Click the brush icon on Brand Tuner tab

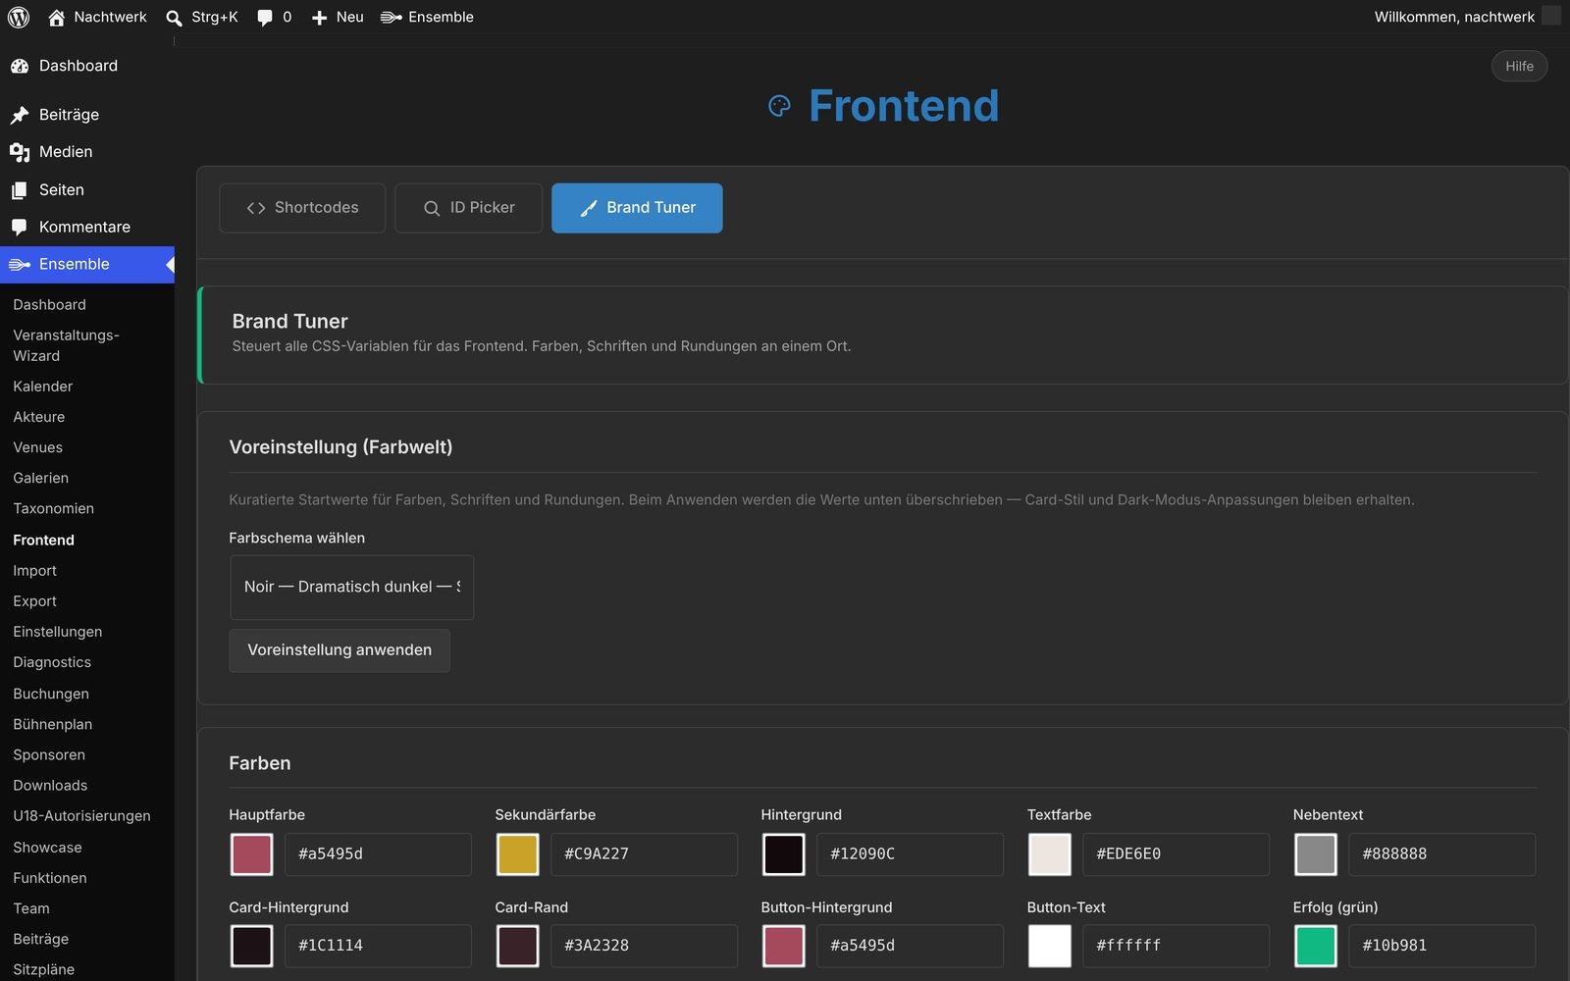pyautogui.click(x=589, y=208)
